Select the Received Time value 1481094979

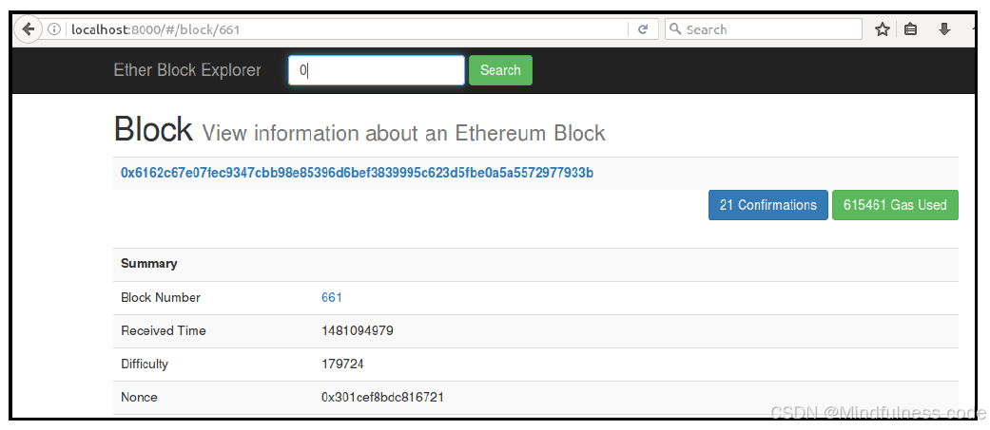tap(358, 330)
